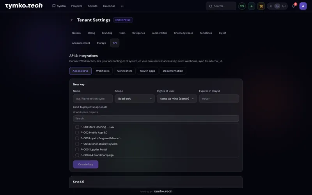Screen dimensions: 312x195
Task: Click the Create key button
Action: [85, 164]
